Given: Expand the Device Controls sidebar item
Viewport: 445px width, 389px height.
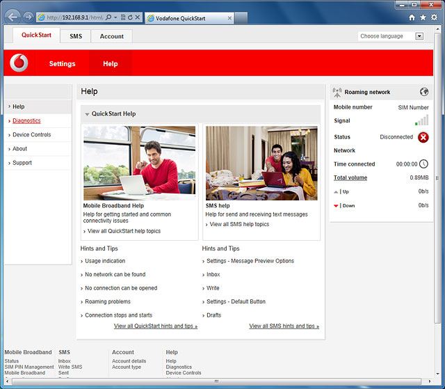Looking at the screenshot, I should point(31,135).
